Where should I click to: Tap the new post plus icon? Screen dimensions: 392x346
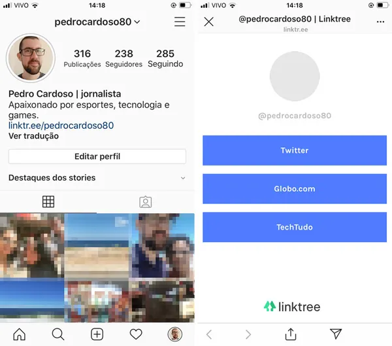click(x=97, y=334)
